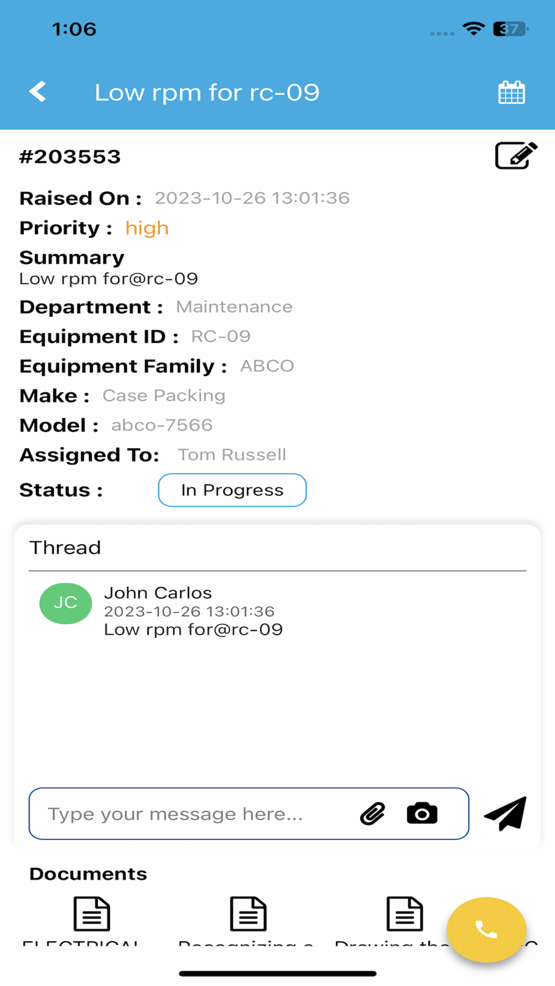
Task: Click the Thread section header
Action: click(65, 548)
